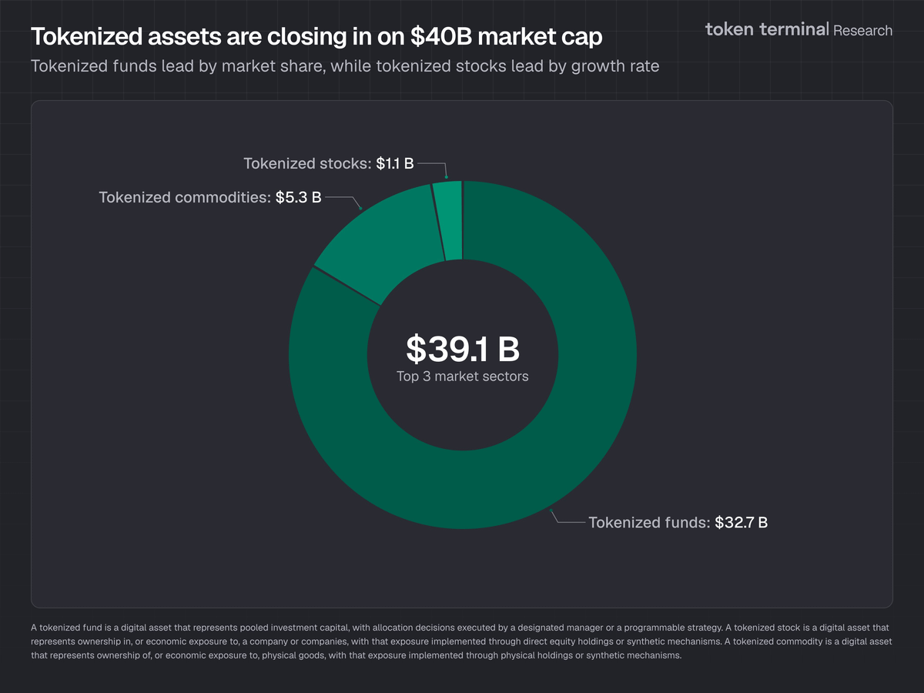Select the 'Research' label beside the logo

pyautogui.click(x=863, y=31)
